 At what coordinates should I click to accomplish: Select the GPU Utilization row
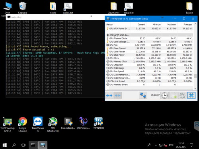(149, 65)
